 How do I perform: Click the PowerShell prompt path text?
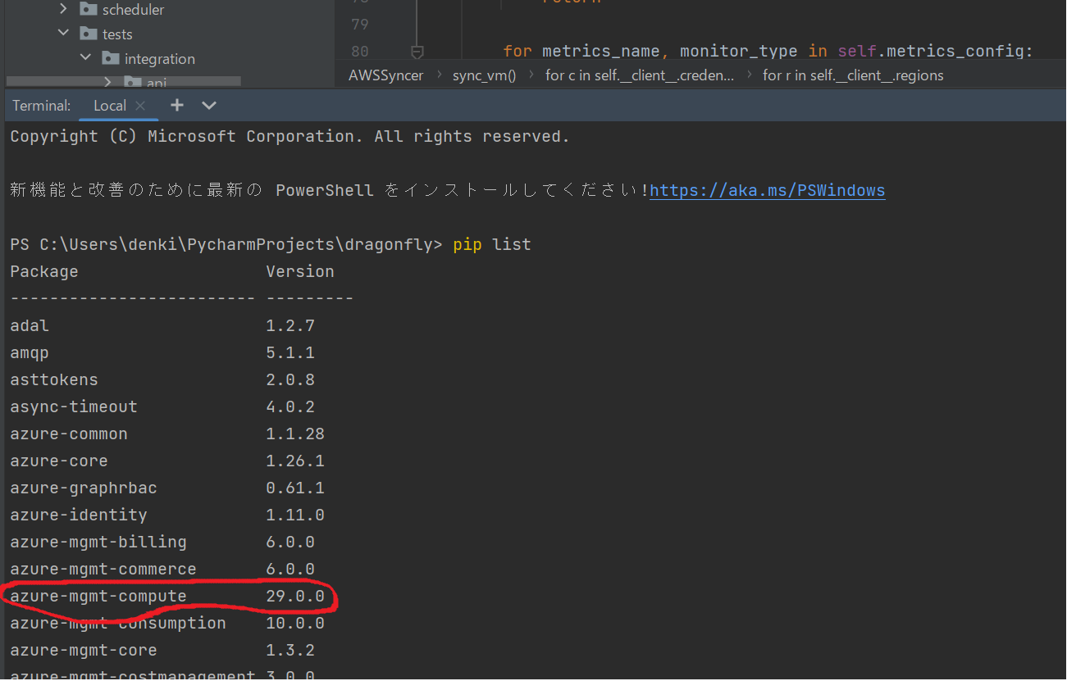point(226,245)
